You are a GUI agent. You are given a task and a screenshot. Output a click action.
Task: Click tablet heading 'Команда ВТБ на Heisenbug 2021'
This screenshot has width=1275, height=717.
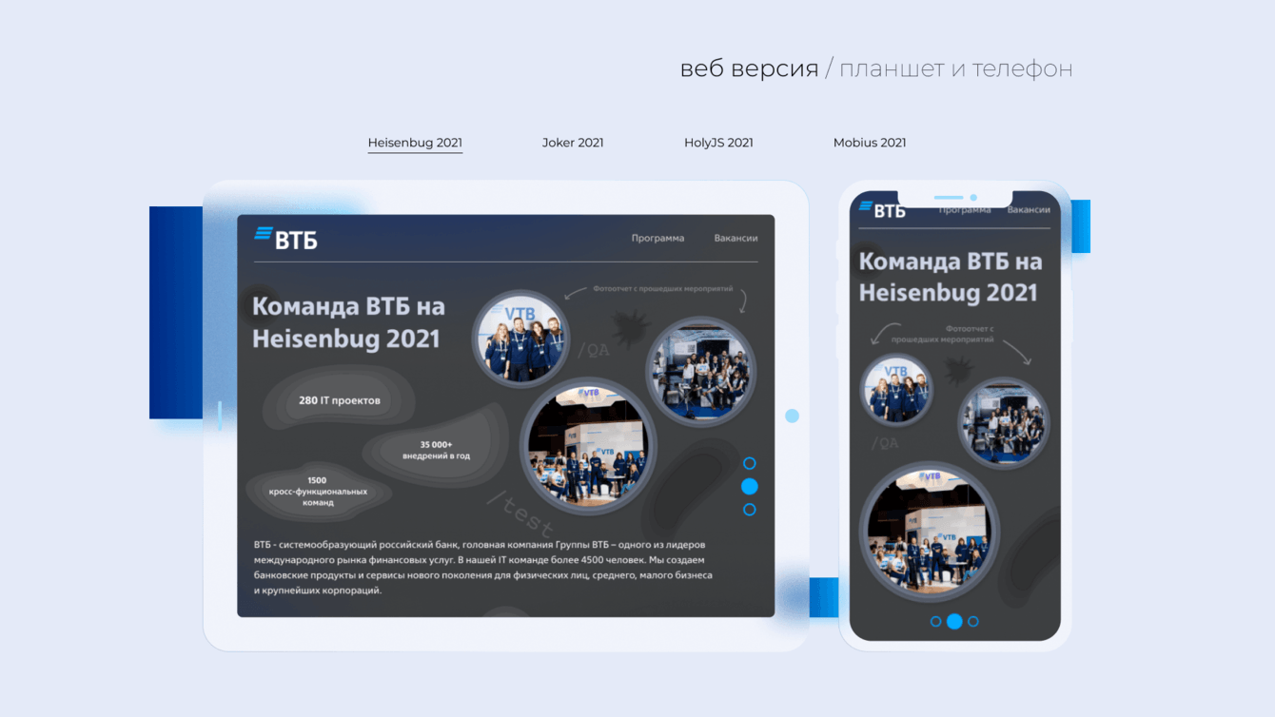(x=348, y=322)
